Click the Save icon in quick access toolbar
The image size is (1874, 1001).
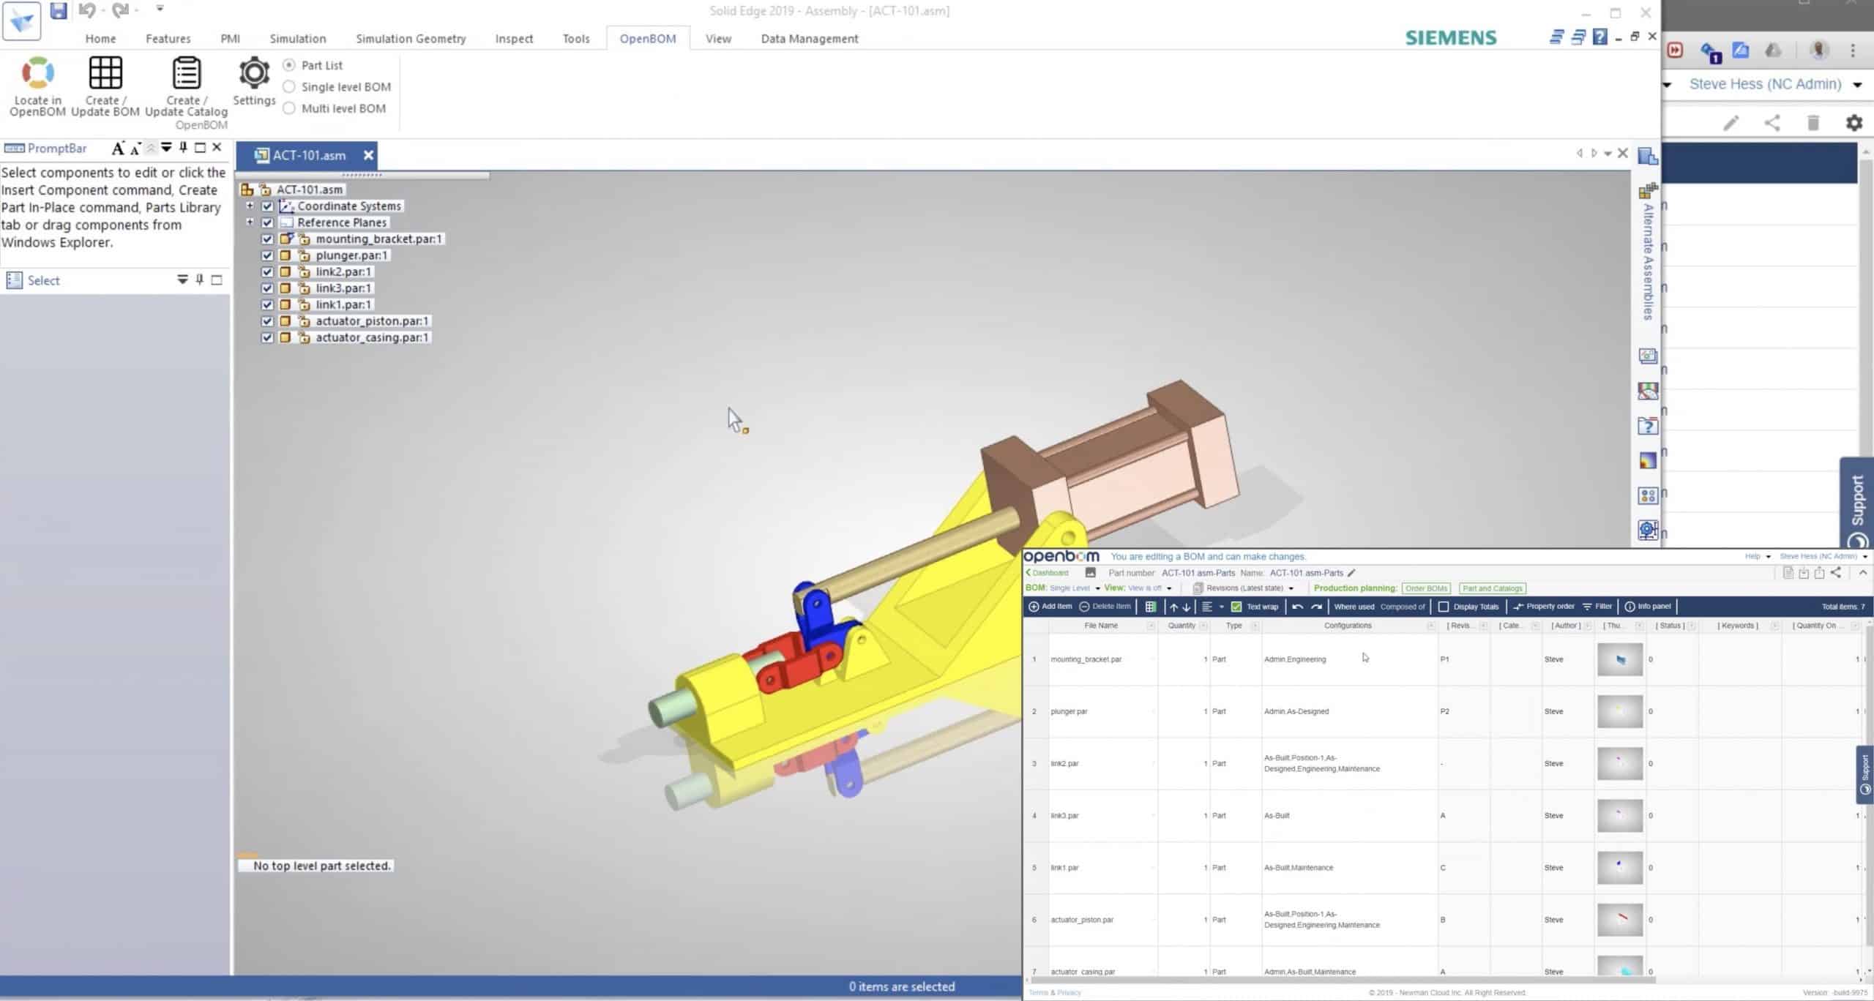pos(59,10)
